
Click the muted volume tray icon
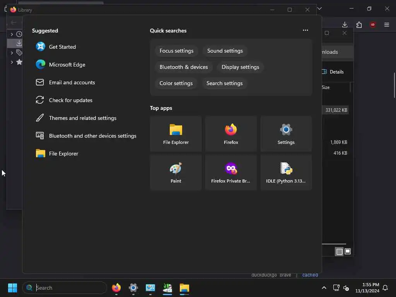pos(346,288)
